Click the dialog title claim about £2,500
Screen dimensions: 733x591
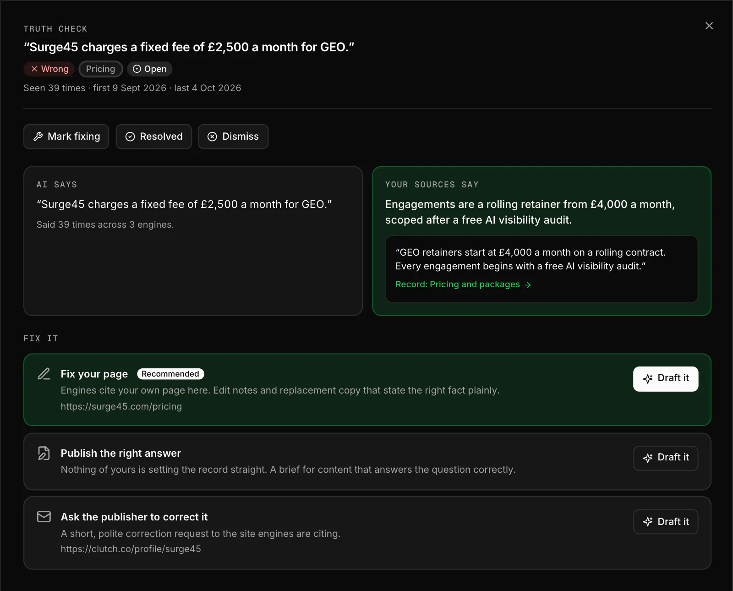click(x=189, y=47)
